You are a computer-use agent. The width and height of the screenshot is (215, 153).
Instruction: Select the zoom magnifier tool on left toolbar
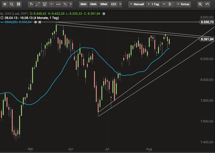tap(11, 4)
